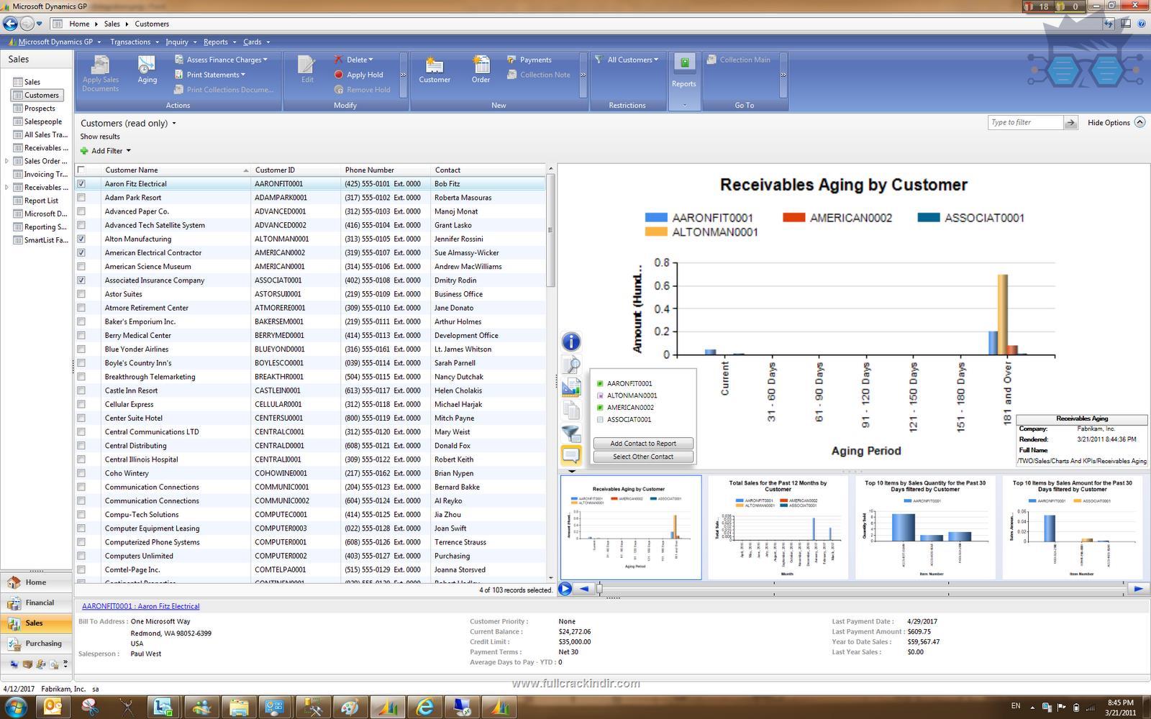Uncheck Alton Manufacturing row checkbox
This screenshot has width=1151, height=719.
tap(81, 239)
